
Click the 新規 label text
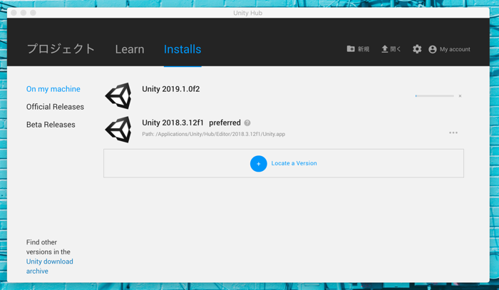[x=364, y=49]
